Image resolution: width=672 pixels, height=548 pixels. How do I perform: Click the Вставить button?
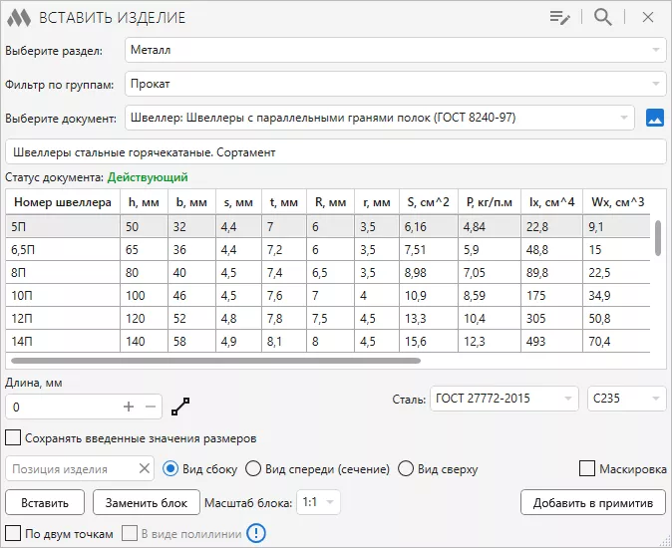tap(45, 502)
